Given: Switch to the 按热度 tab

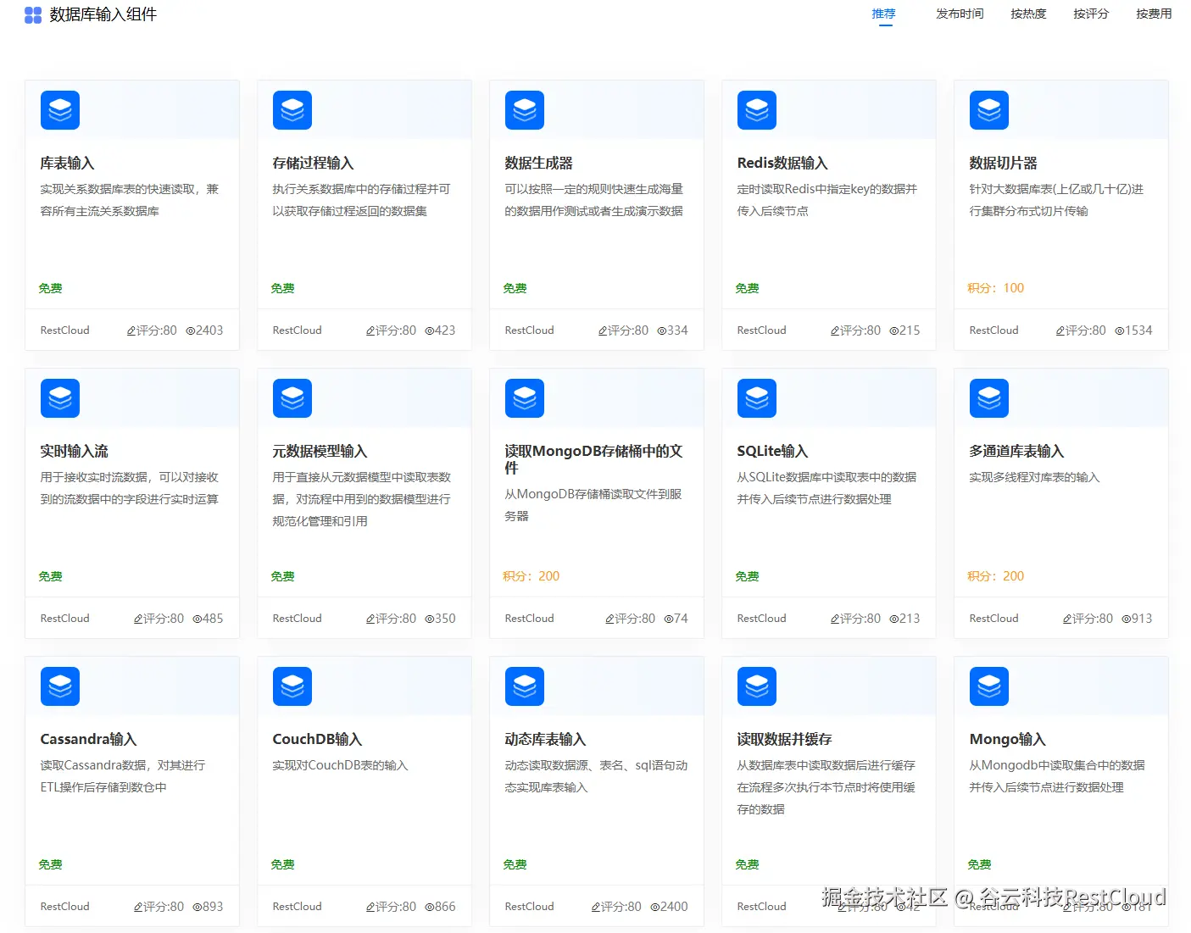Looking at the screenshot, I should (1028, 14).
